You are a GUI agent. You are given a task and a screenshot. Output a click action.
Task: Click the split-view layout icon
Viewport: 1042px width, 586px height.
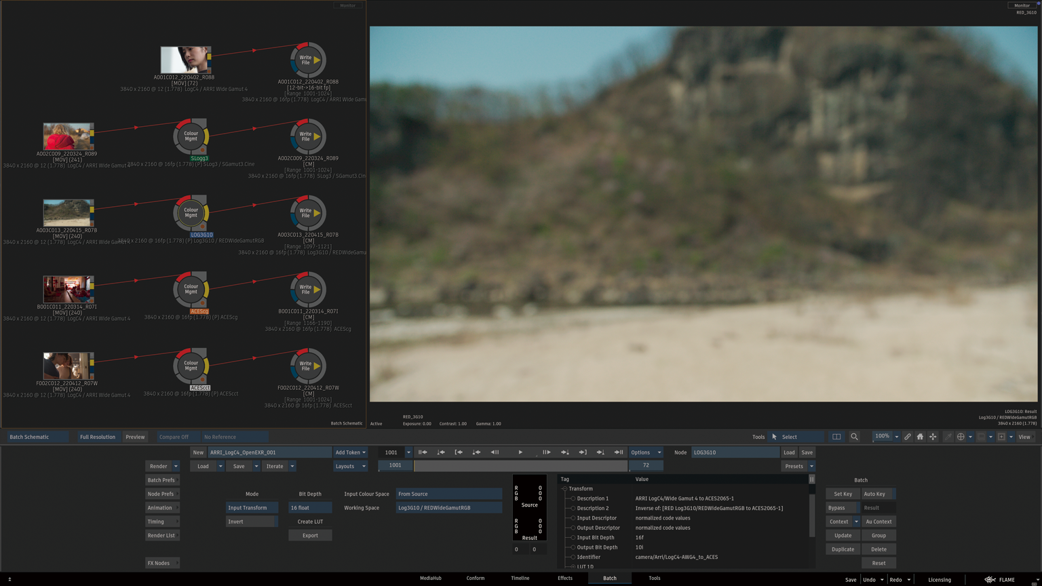point(836,437)
